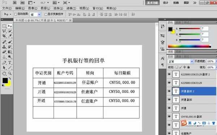Image resolution: width=217 pixels, height=135 pixels.
Task: Select the Line shape tool
Action: [10, 68]
